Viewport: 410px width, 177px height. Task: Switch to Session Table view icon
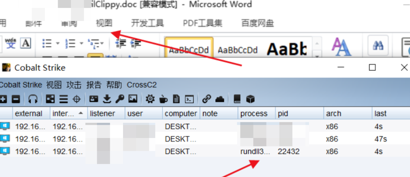click(63, 99)
